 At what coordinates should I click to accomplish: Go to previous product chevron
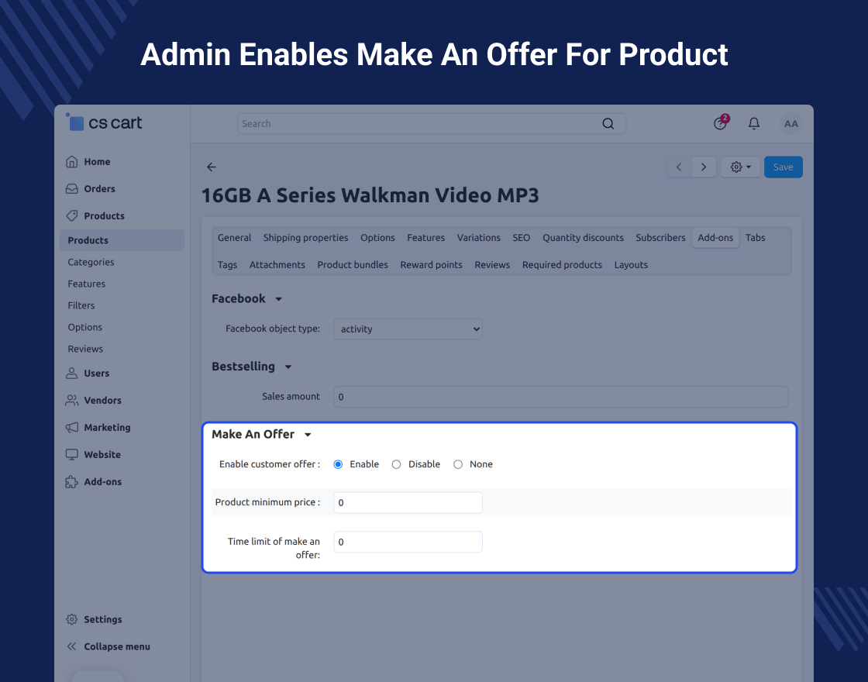tap(679, 167)
